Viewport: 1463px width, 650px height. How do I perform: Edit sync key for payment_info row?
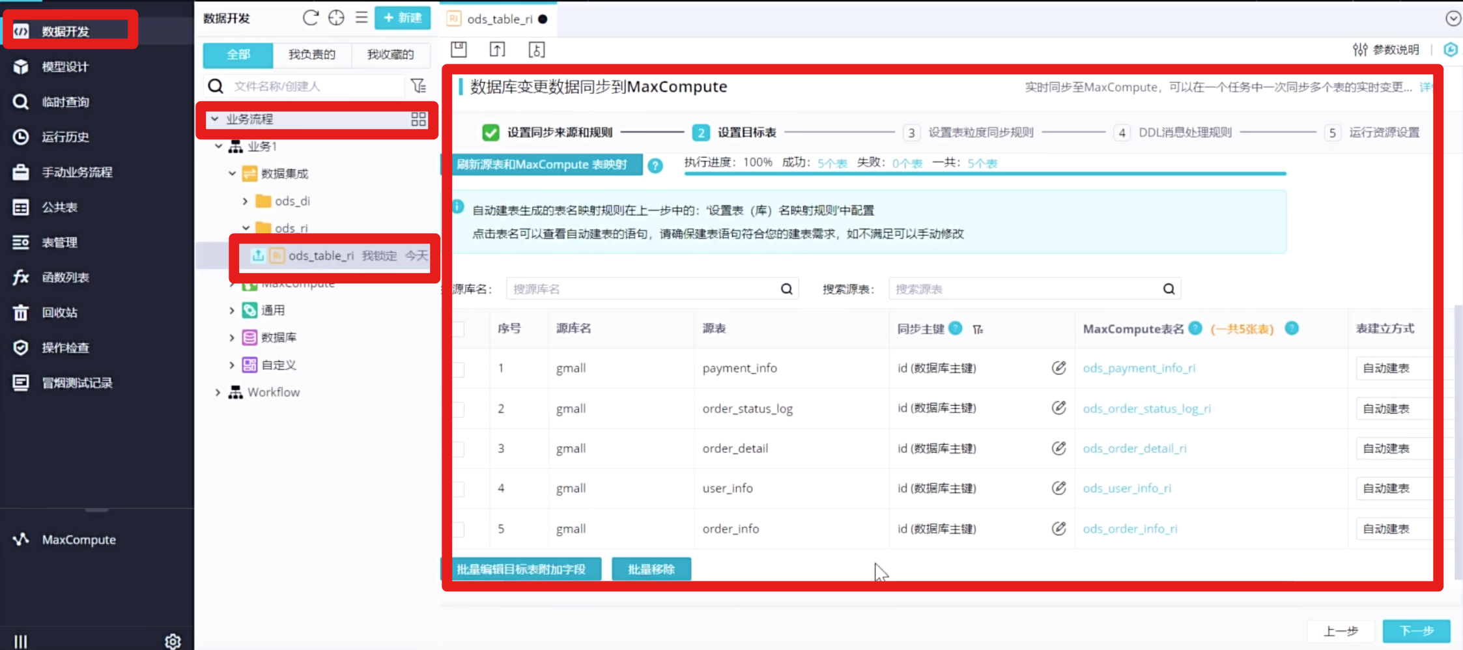coord(1058,368)
